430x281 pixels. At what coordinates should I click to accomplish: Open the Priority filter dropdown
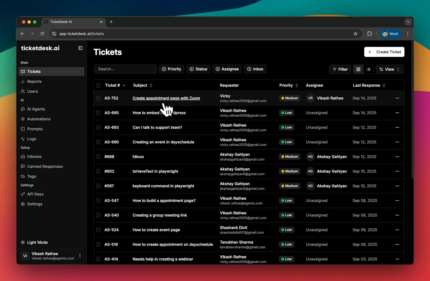coord(171,69)
